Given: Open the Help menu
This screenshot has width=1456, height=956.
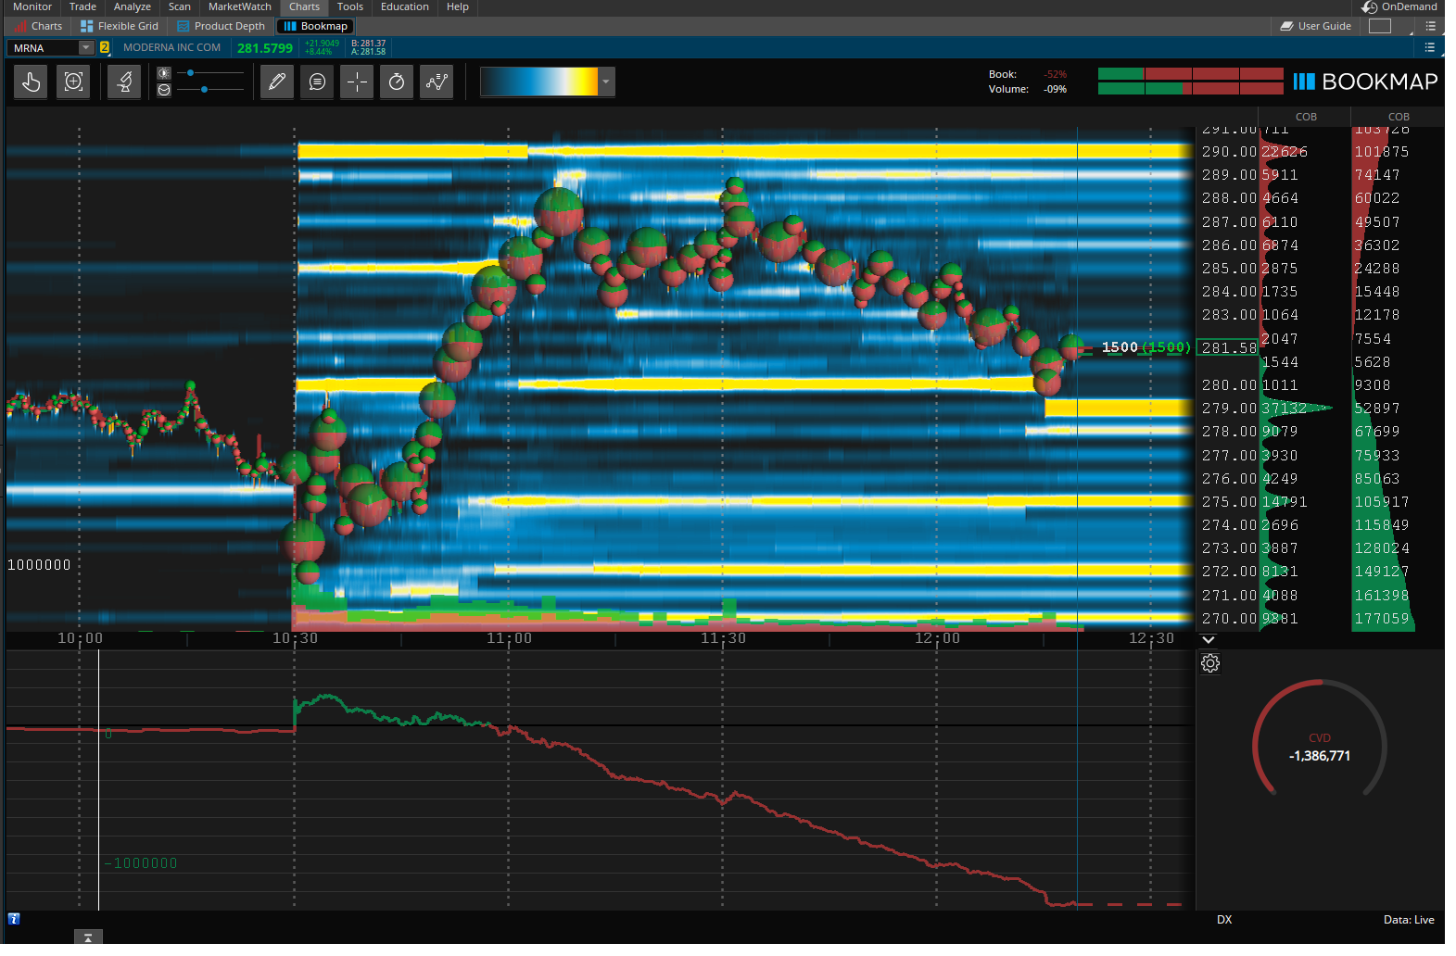Looking at the screenshot, I should click(458, 6).
